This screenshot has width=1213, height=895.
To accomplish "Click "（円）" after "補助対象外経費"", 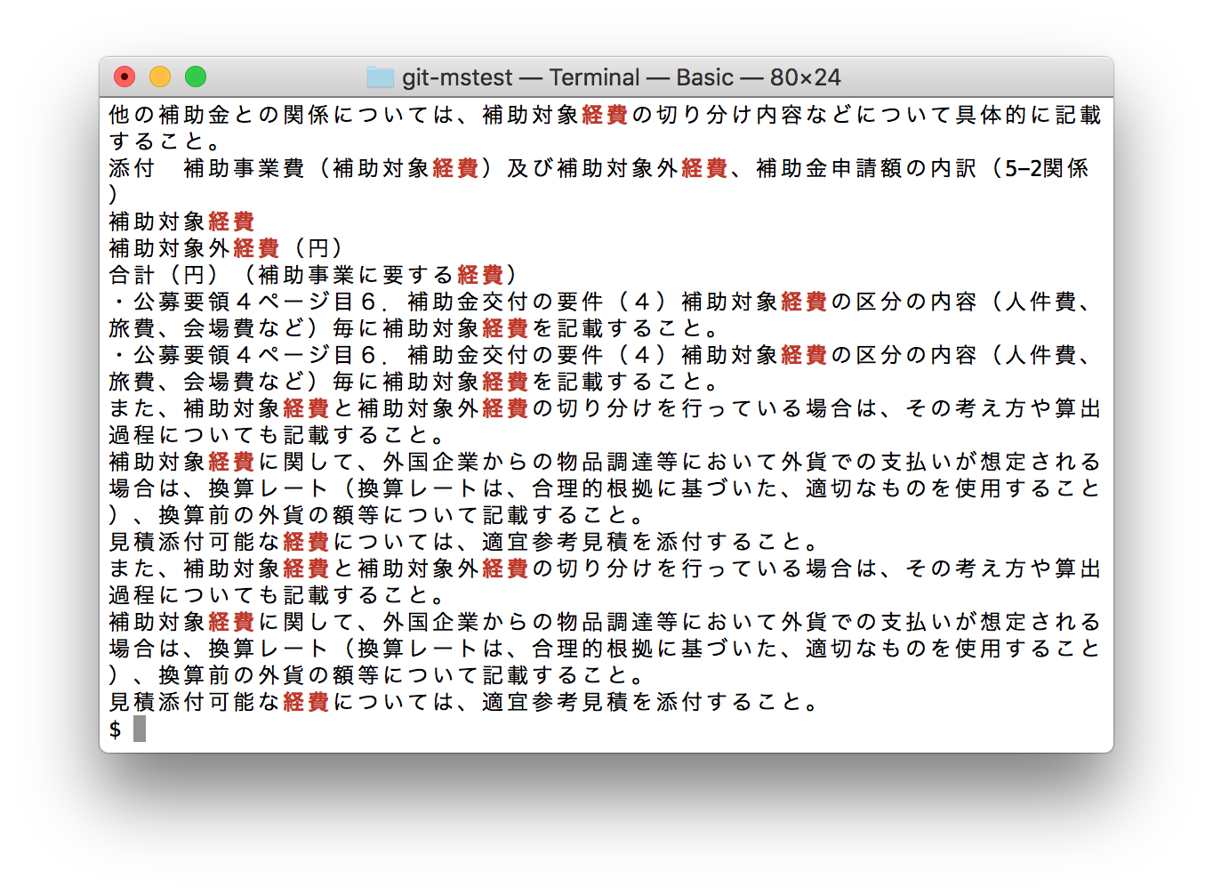I will [x=318, y=248].
